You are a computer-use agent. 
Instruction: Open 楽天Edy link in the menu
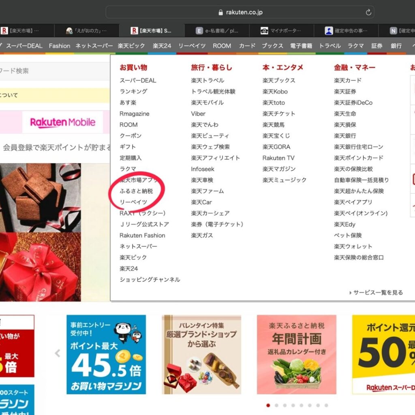[344, 225]
